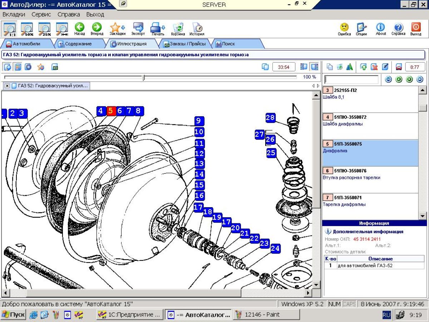Open the Корзина basket
Image resolution: width=429 pixels, height=322 pixels.
[178, 29]
